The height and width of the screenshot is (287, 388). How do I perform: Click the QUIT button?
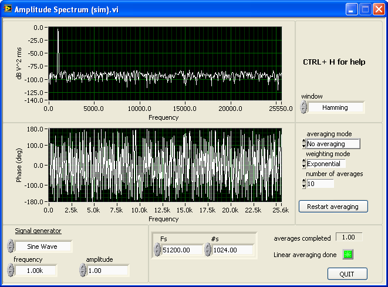tap(347, 274)
